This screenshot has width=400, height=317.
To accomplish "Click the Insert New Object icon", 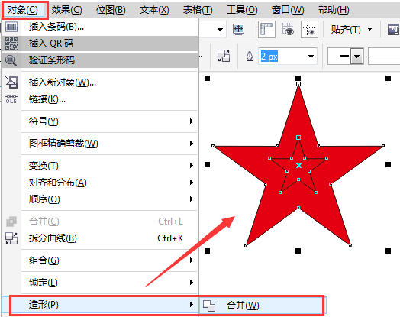I will [x=11, y=82].
